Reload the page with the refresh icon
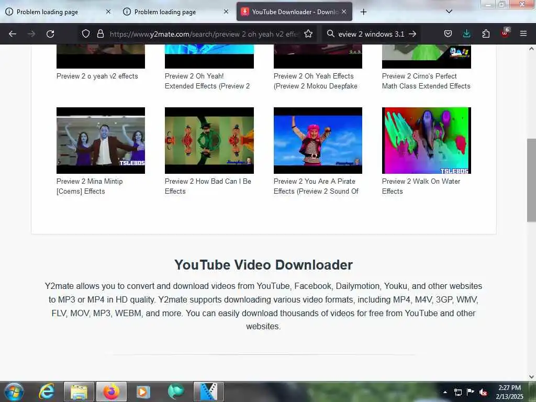The width and height of the screenshot is (536, 402). 50,34
